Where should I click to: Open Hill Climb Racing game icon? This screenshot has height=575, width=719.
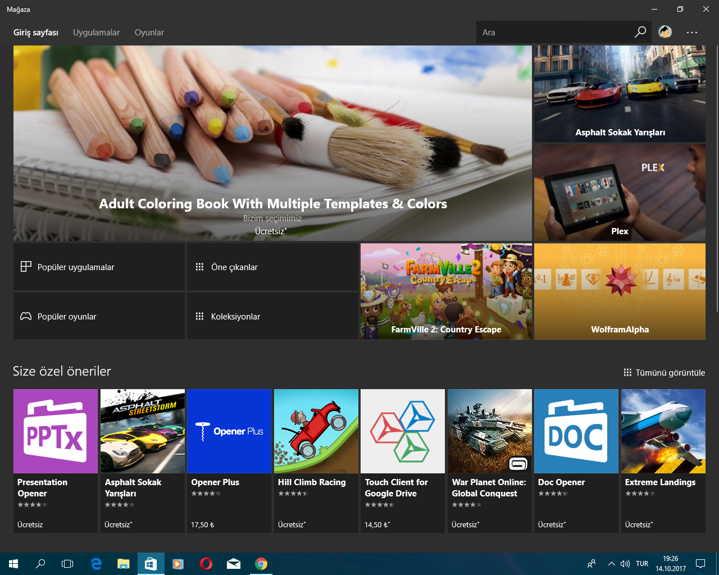(x=316, y=431)
